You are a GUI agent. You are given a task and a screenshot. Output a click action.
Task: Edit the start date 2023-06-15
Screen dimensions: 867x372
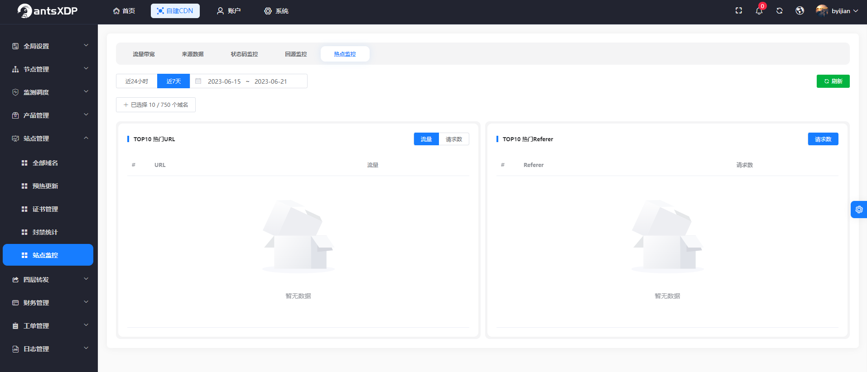[224, 81]
